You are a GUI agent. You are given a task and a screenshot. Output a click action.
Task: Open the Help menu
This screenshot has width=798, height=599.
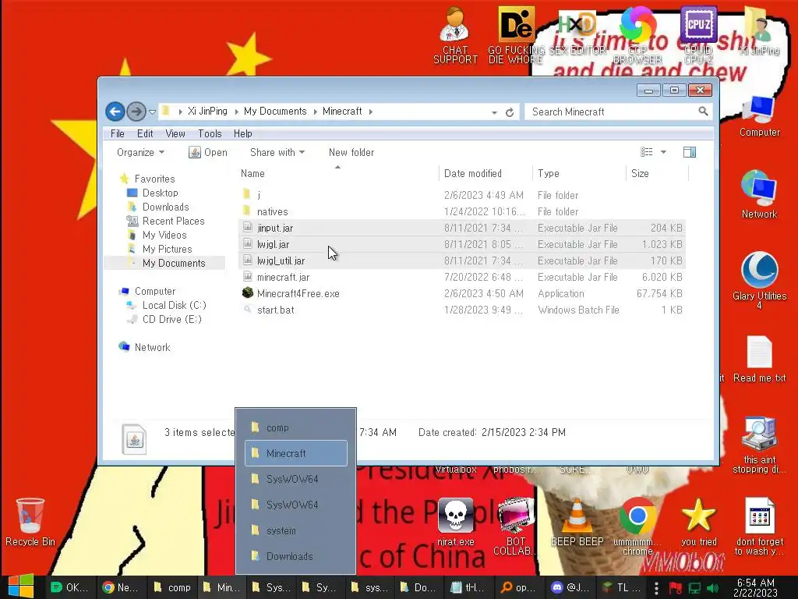click(243, 133)
